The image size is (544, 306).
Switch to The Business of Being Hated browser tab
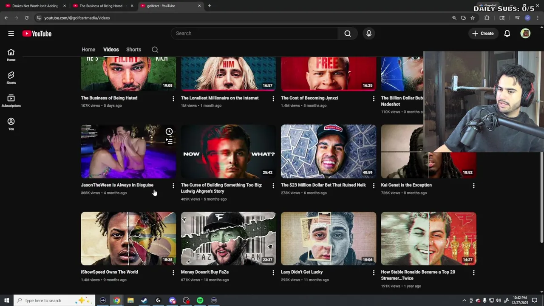pyautogui.click(x=102, y=6)
